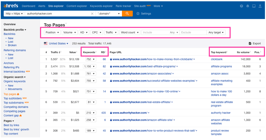266x140 pixels.
Task: Open Competing domains link
Action: [16, 107]
